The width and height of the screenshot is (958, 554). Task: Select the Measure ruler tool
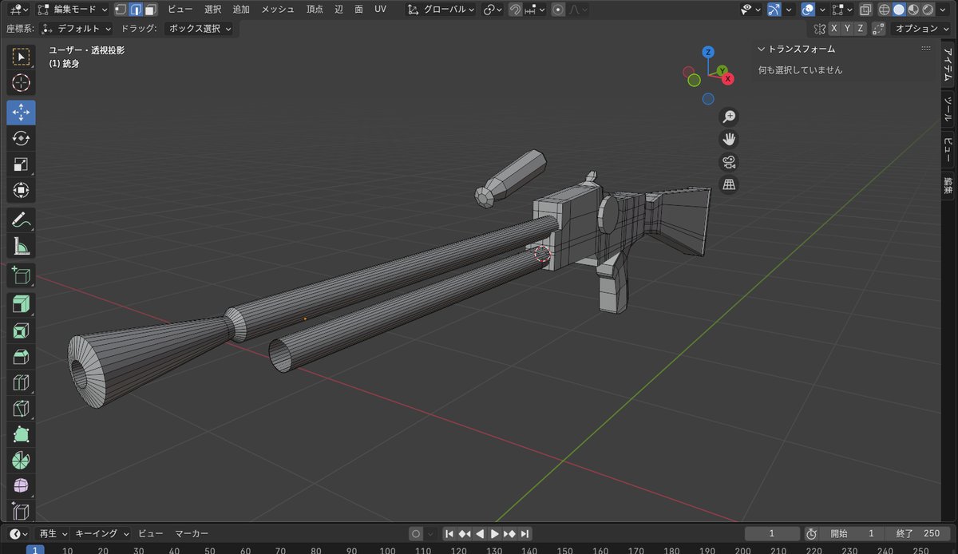(21, 247)
